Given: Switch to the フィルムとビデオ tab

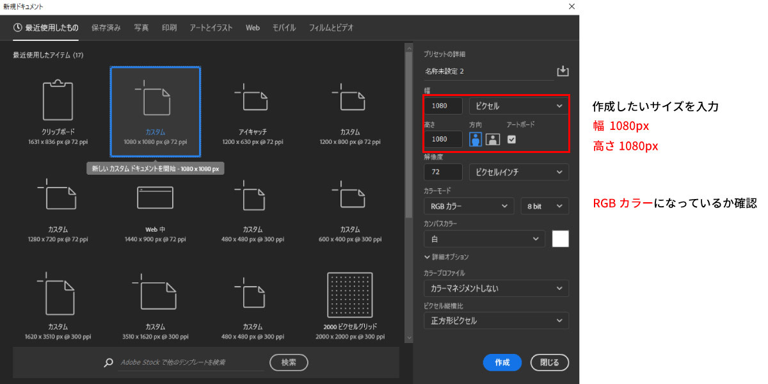Looking at the screenshot, I should [331, 28].
